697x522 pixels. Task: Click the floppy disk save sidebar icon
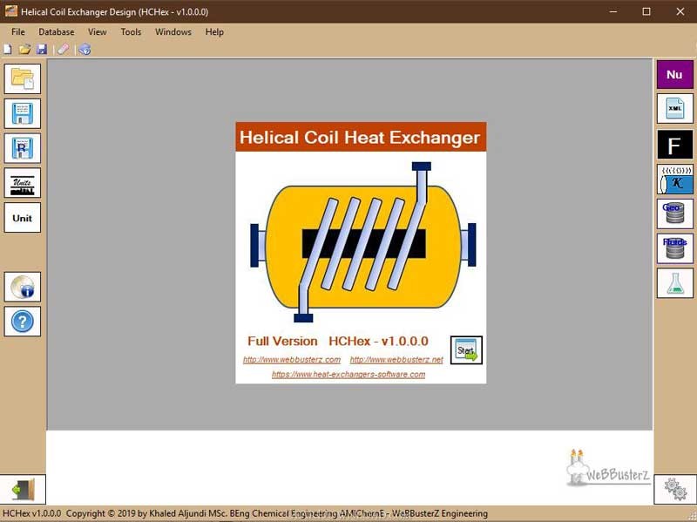pos(23,113)
